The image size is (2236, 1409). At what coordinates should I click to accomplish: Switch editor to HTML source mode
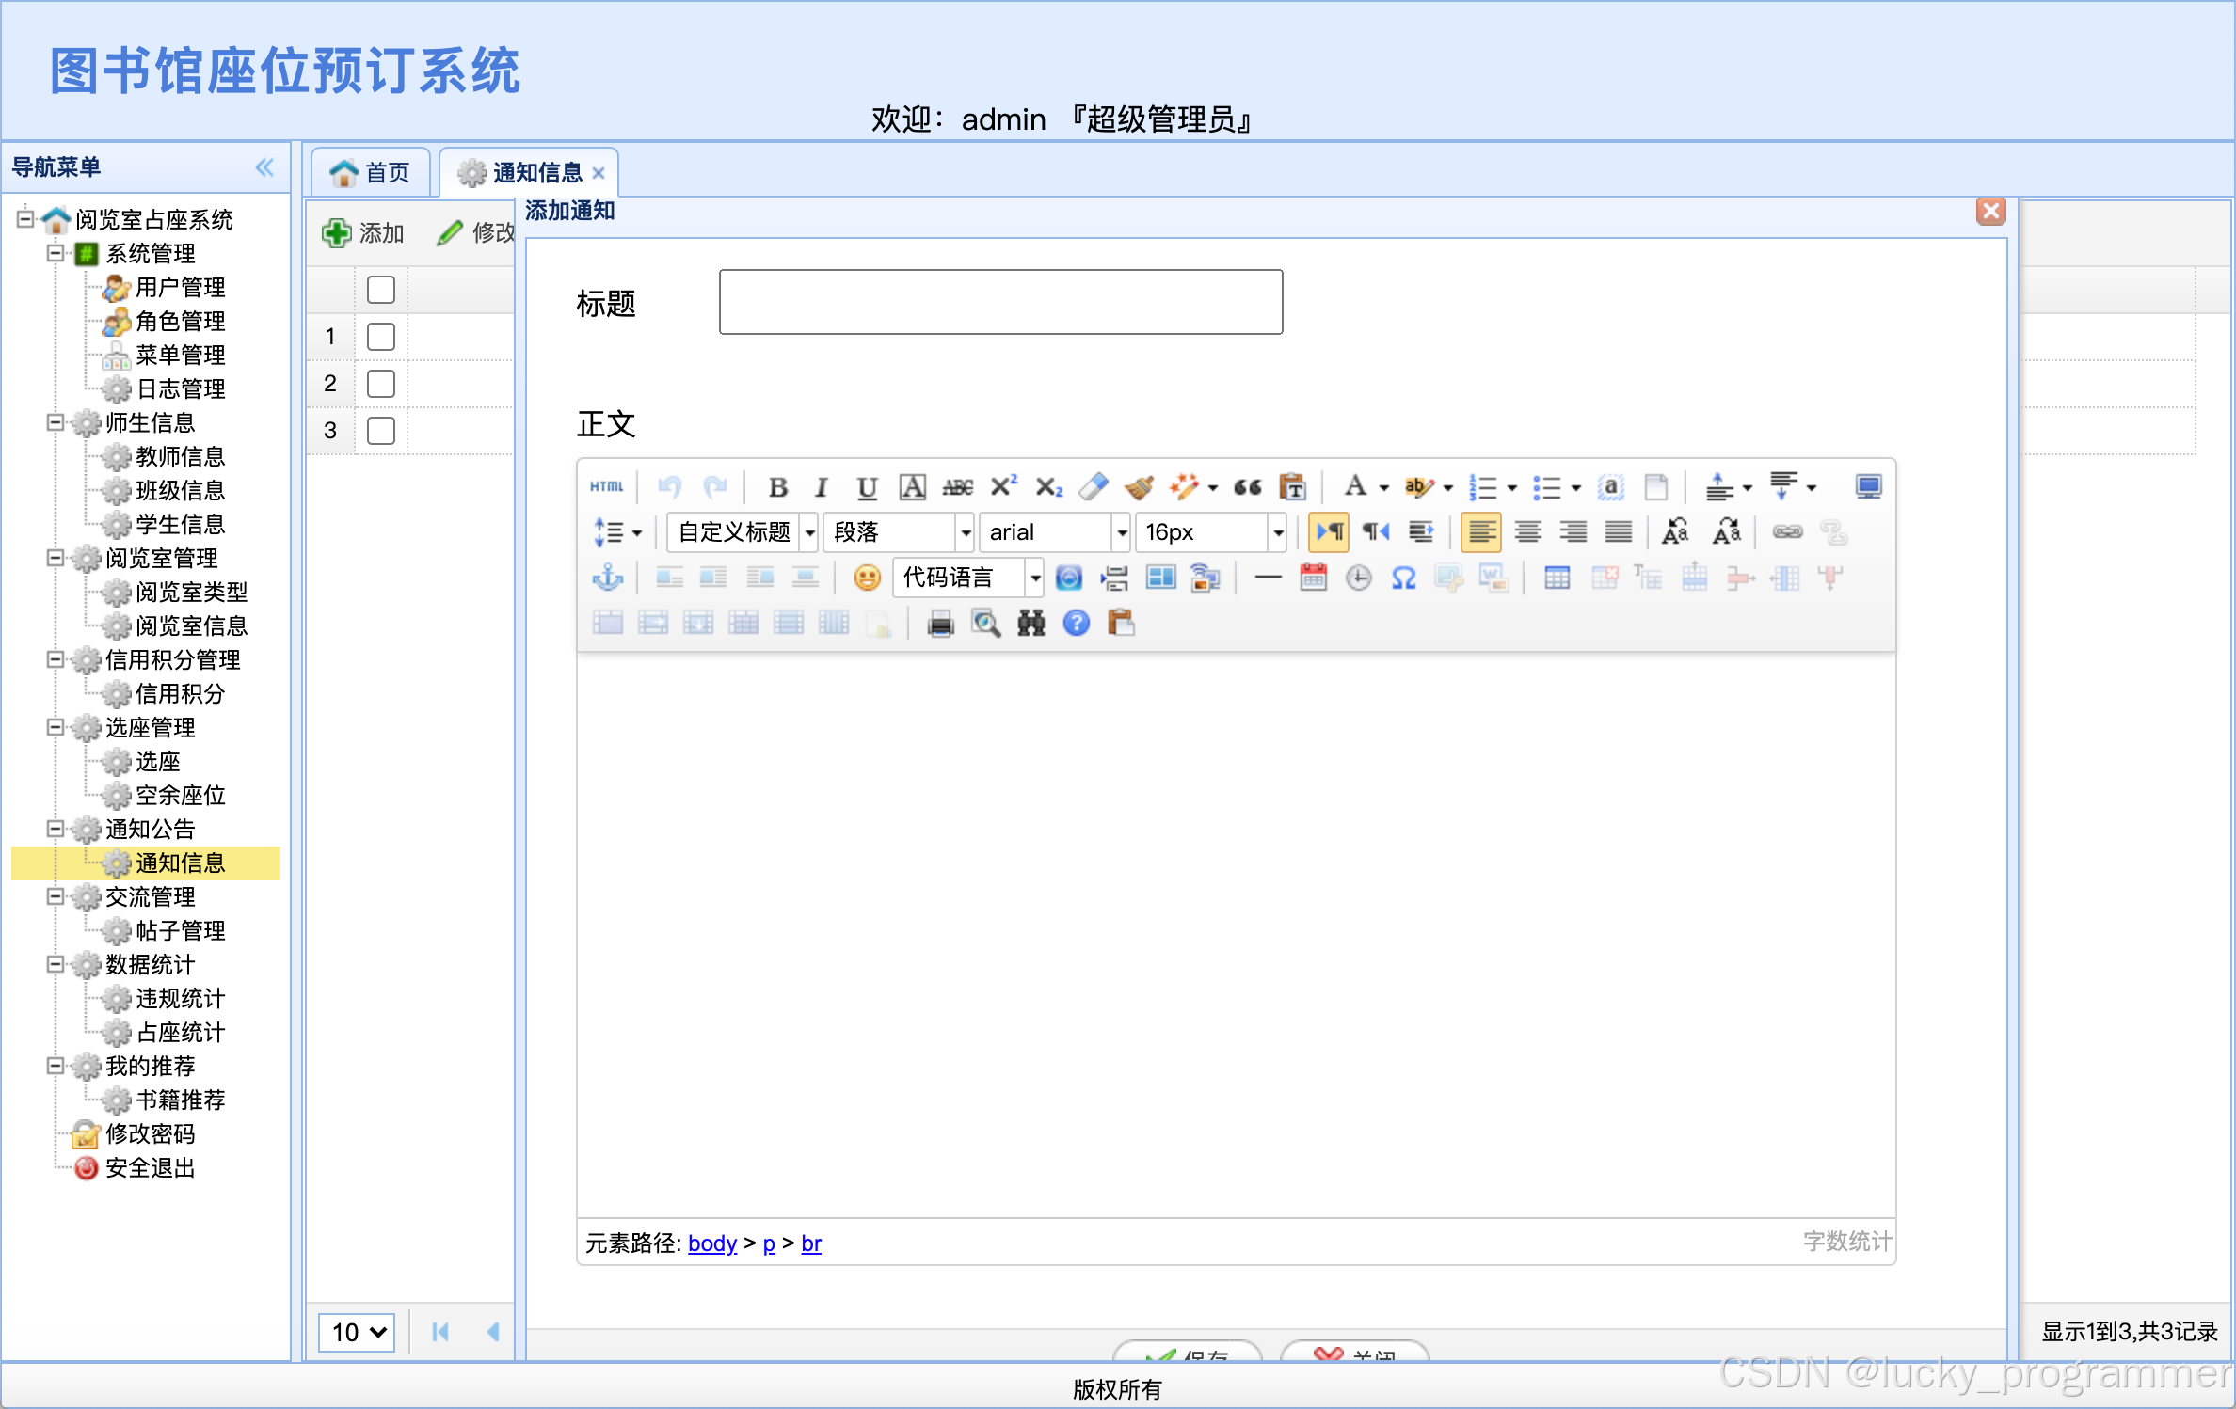[607, 487]
